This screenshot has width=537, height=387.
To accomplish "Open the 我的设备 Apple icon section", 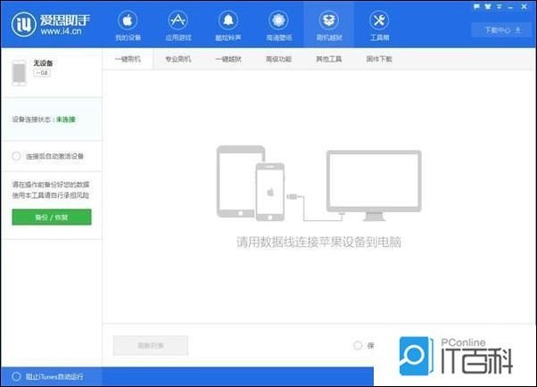I will (128, 25).
